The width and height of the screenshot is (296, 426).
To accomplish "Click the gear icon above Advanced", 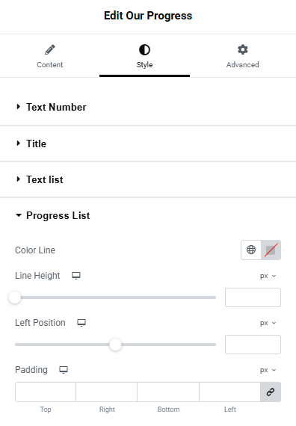I will click(x=242, y=50).
